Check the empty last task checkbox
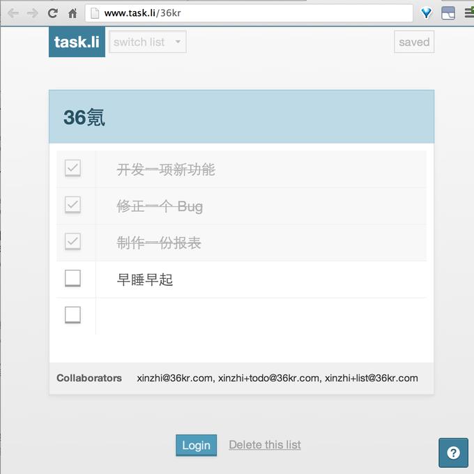474x474 pixels. click(72, 314)
